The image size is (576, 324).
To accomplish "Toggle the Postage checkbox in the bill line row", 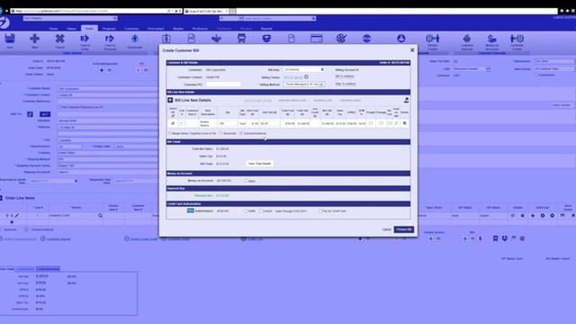I will (381, 123).
